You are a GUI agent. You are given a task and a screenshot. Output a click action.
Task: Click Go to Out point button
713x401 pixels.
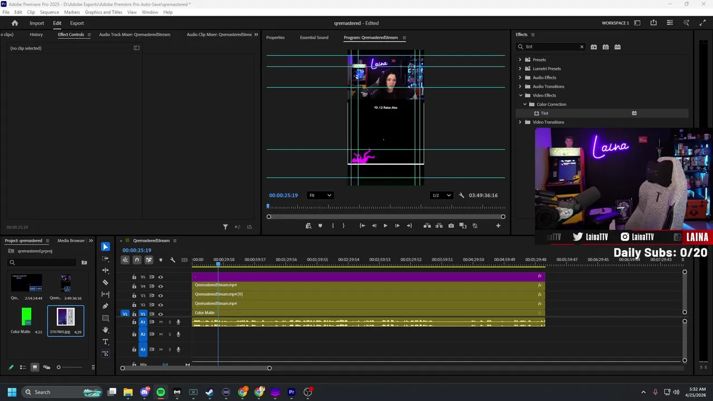coord(409,226)
